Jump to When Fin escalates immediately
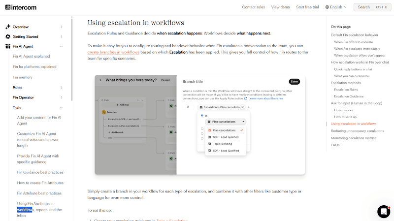394x221 pixels. pos(357,49)
